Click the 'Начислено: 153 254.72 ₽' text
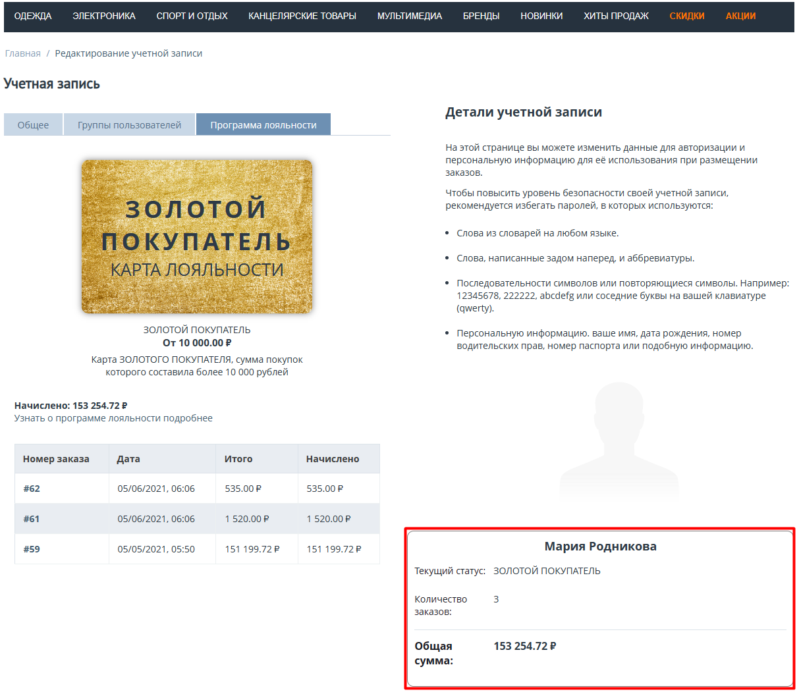Viewport: 799px width, 694px height. [70, 406]
